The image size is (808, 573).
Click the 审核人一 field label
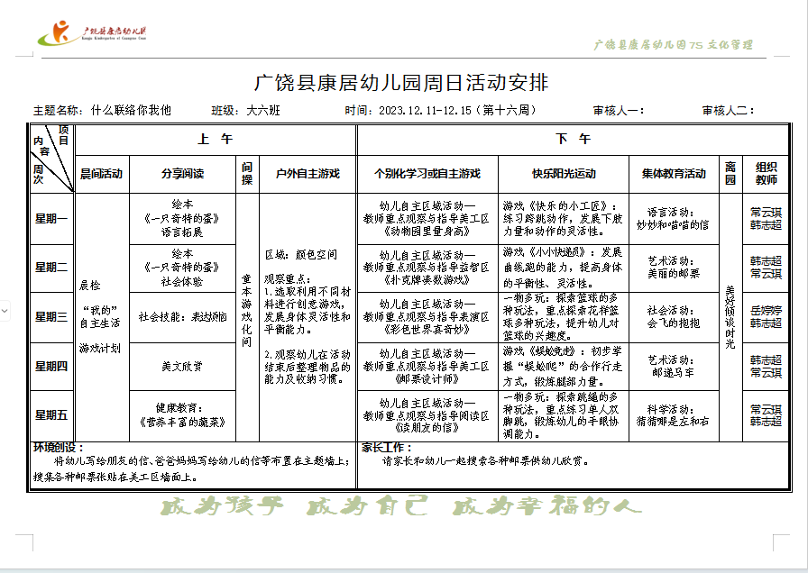[619, 110]
